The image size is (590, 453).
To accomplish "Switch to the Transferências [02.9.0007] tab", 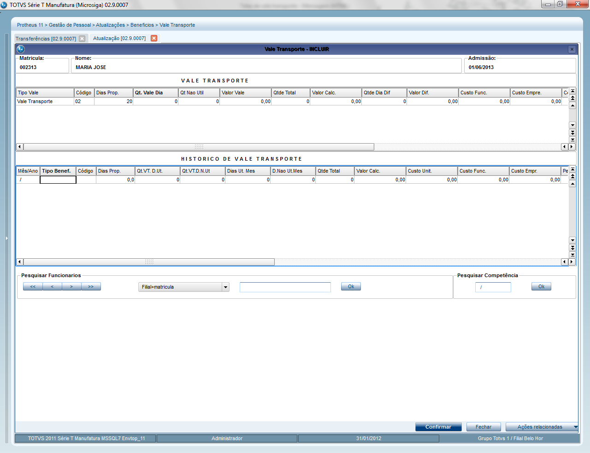I will 46,39.
